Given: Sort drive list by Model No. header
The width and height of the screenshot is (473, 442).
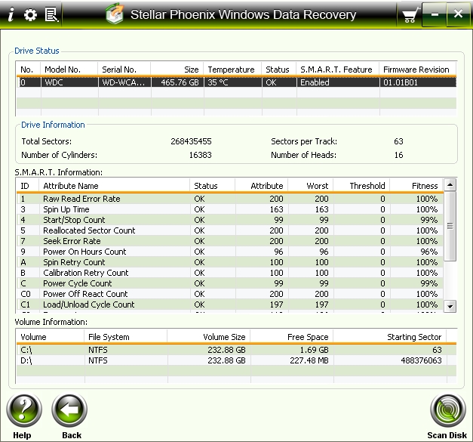Looking at the screenshot, I should click(69, 70).
